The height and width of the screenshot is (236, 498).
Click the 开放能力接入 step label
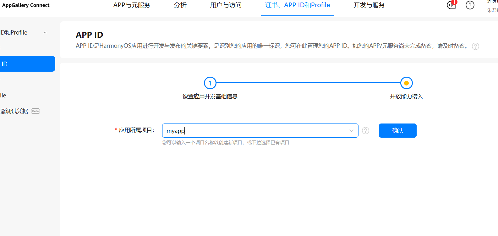tap(407, 96)
